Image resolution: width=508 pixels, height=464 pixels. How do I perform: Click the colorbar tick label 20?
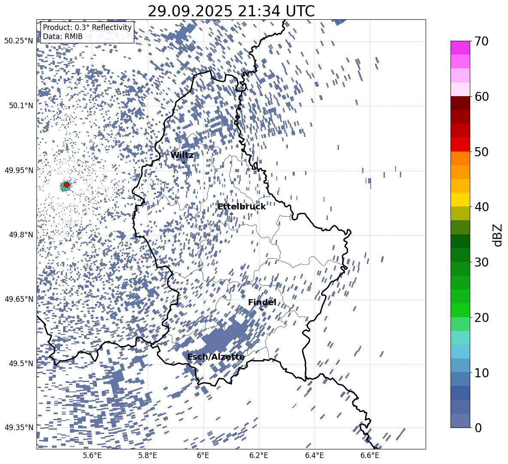point(481,317)
